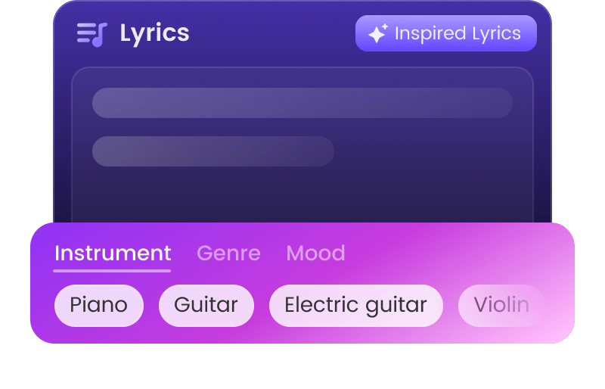Click the underline beneath the Instrument tab
Screen dimensions: 605x389
point(113,270)
